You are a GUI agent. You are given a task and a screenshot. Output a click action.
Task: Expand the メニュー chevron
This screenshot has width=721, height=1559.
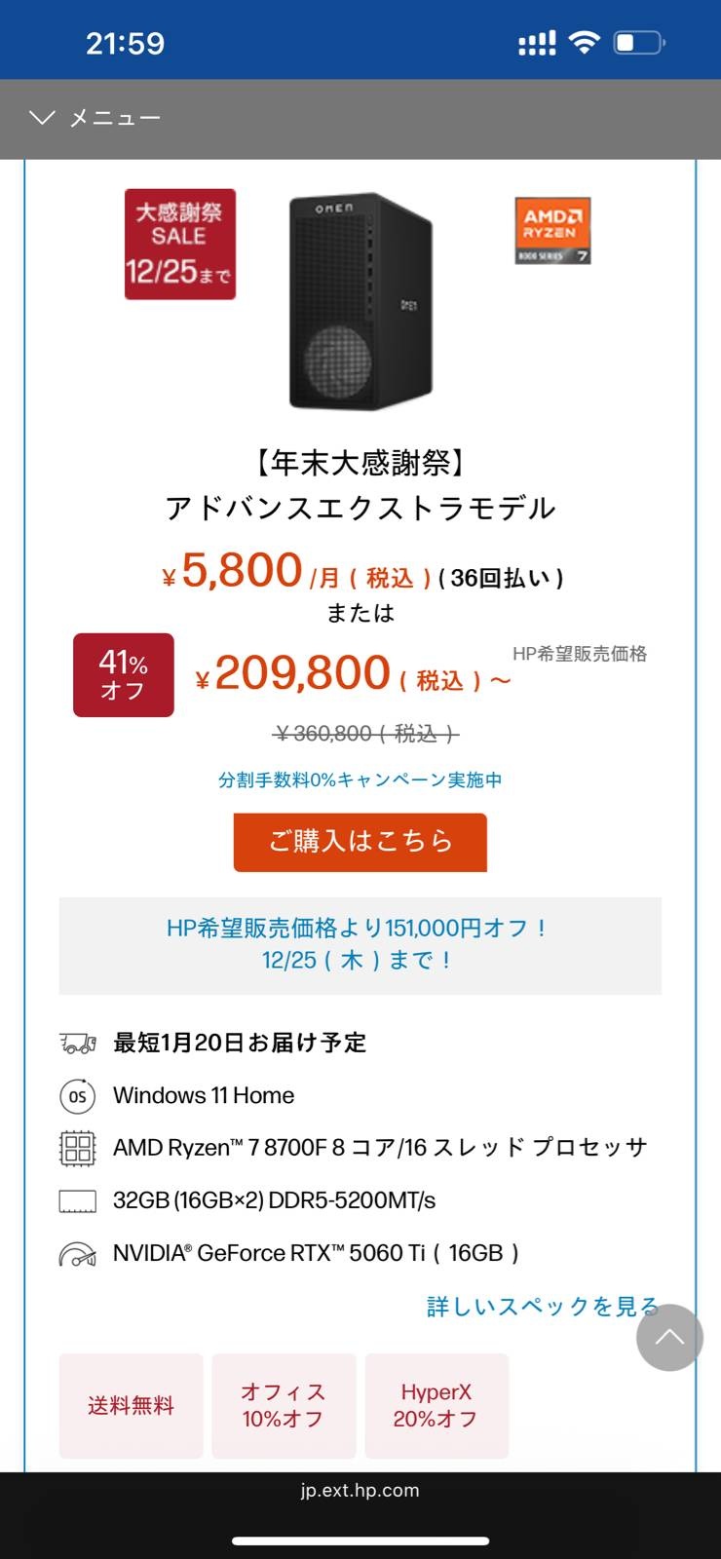click(42, 118)
